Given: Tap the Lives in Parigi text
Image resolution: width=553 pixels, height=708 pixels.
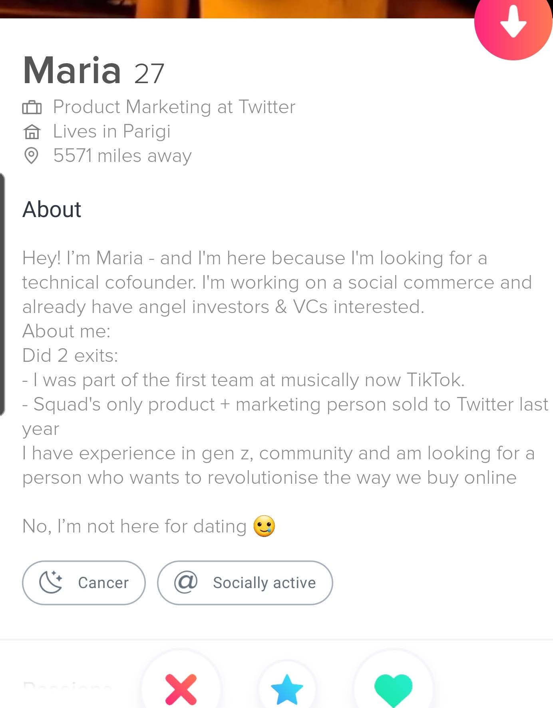Looking at the screenshot, I should (112, 132).
